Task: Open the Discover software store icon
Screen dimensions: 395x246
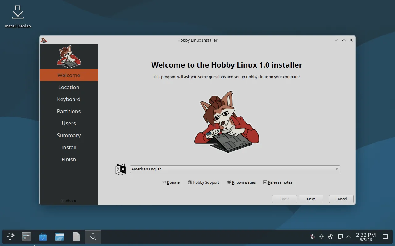Action: [x=43, y=237]
